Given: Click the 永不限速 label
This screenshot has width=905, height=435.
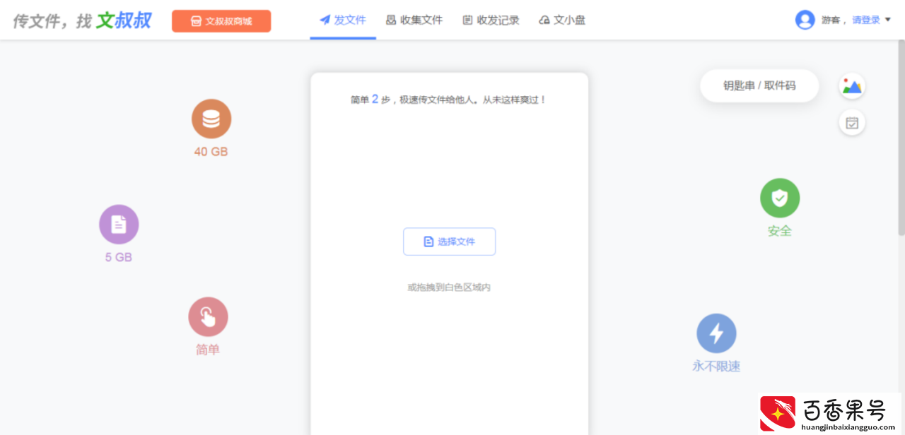Looking at the screenshot, I should [x=716, y=367].
